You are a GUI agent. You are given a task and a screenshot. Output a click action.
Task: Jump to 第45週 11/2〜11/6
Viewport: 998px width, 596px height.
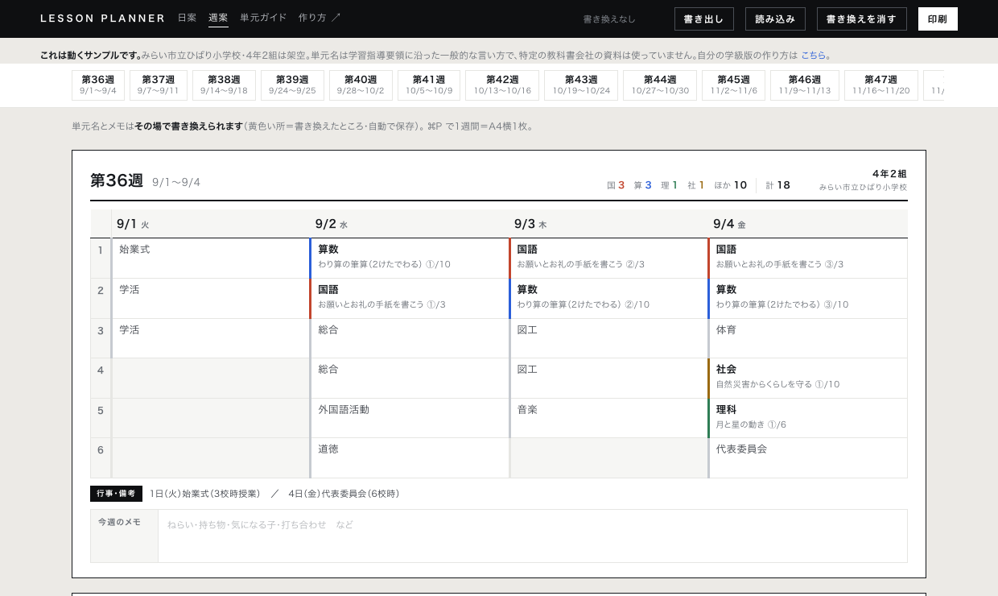click(x=734, y=85)
